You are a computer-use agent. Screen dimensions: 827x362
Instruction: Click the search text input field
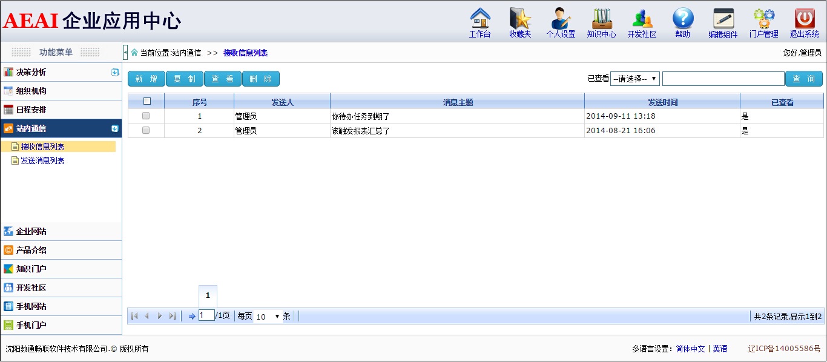[x=723, y=79]
